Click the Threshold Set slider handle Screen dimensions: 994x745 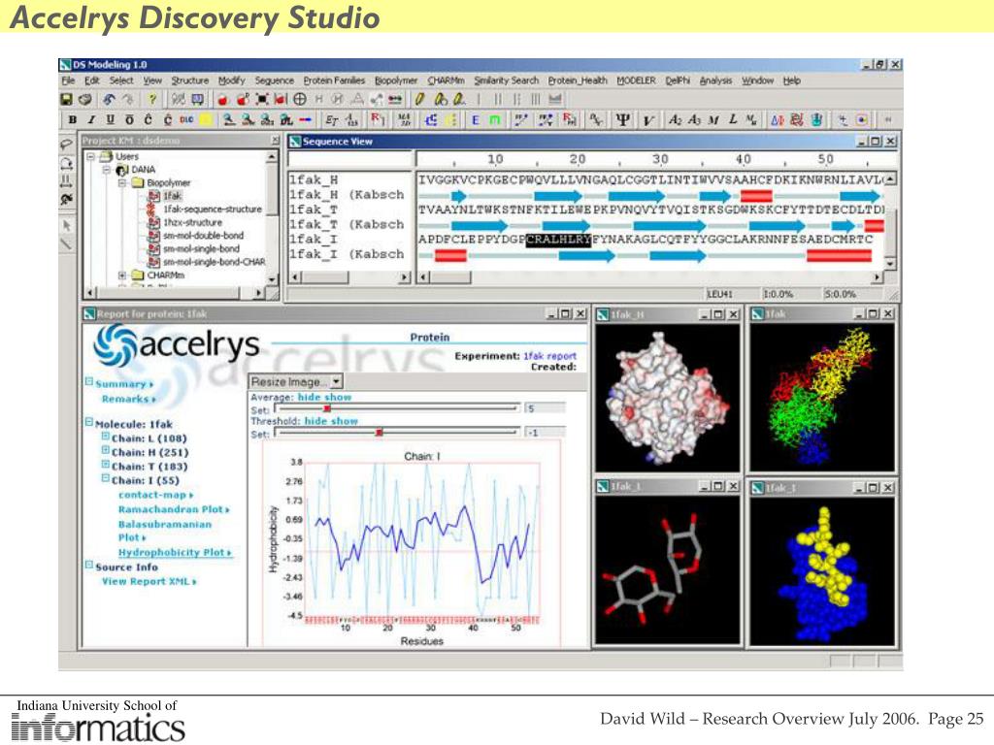pos(380,433)
